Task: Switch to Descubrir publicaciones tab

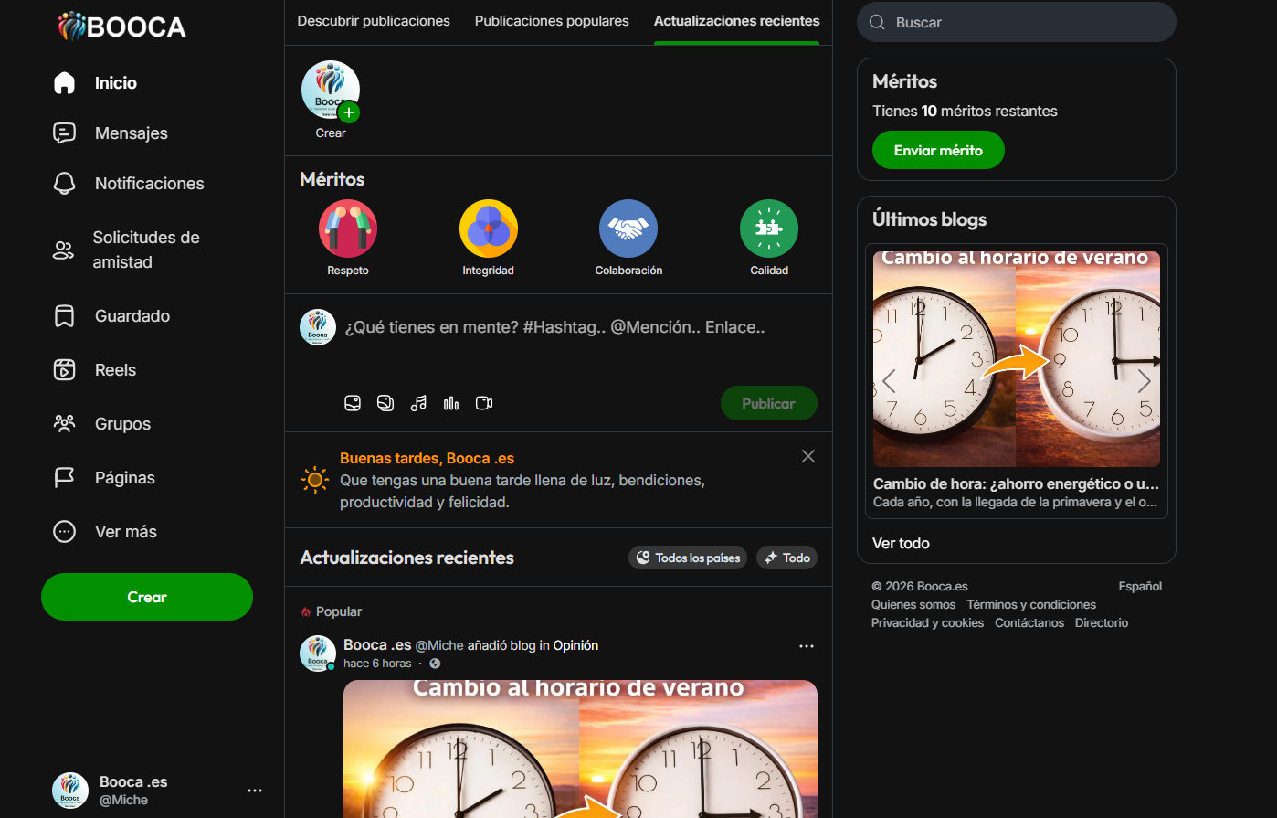Action: pos(374,21)
